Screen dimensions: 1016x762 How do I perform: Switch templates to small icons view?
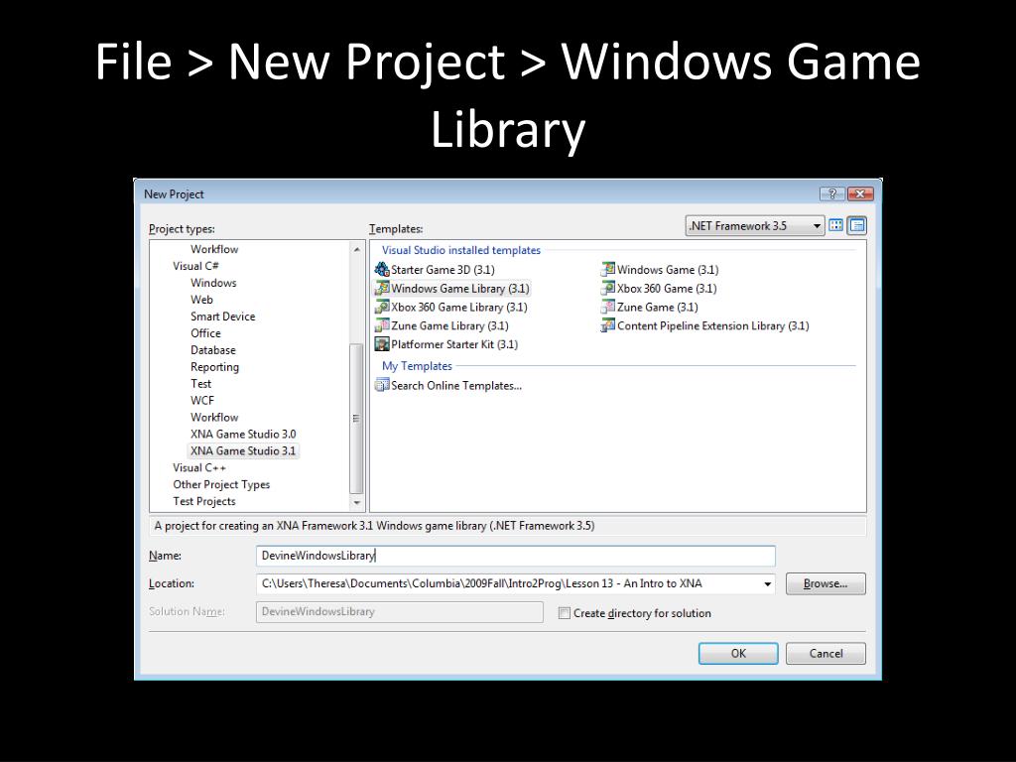856,225
